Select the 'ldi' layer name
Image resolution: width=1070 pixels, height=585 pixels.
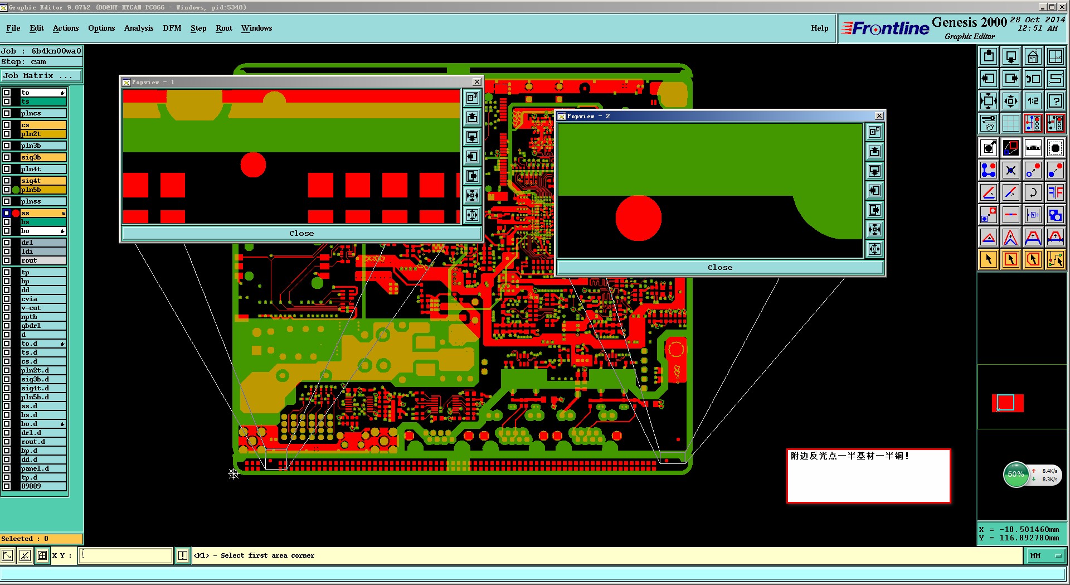(x=43, y=252)
